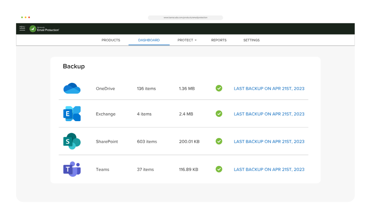This screenshot has width=372, height=216.
Task: Open OneDrive last backup Apr 21st link
Action: pos(269,88)
